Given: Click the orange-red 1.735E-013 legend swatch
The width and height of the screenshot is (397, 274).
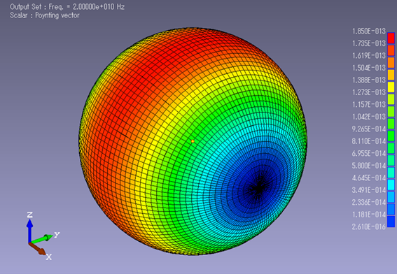Looking at the screenshot, I should pos(391,50).
